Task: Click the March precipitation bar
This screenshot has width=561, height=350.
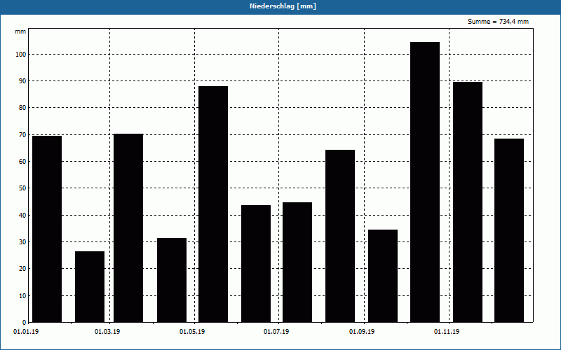Action: 128,228
